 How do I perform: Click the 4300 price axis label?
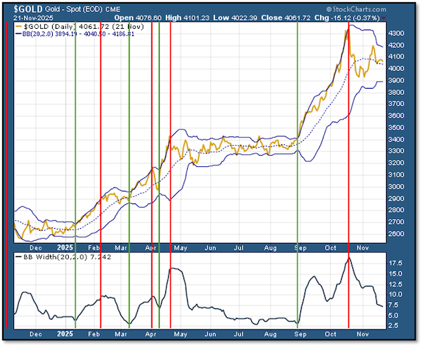[x=396, y=33]
